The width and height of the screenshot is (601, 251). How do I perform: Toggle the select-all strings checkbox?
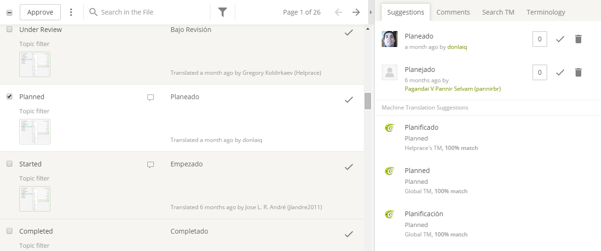coord(9,13)
